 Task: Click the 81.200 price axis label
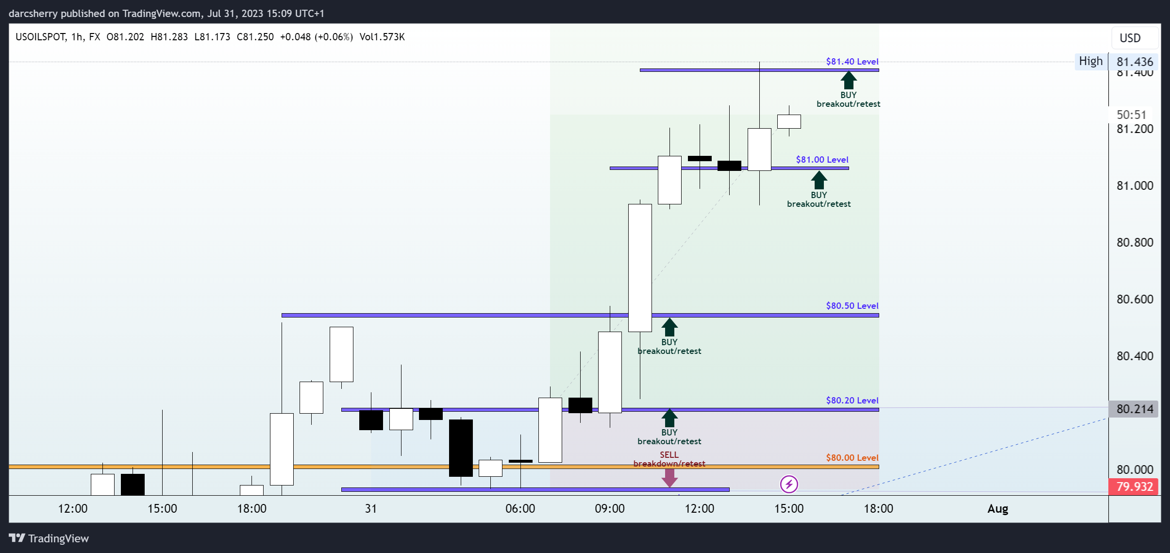click(1135, 129)
